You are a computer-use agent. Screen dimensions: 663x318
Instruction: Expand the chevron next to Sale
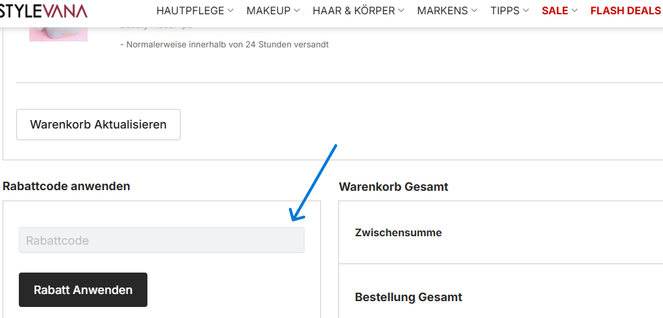pos(575,10)
